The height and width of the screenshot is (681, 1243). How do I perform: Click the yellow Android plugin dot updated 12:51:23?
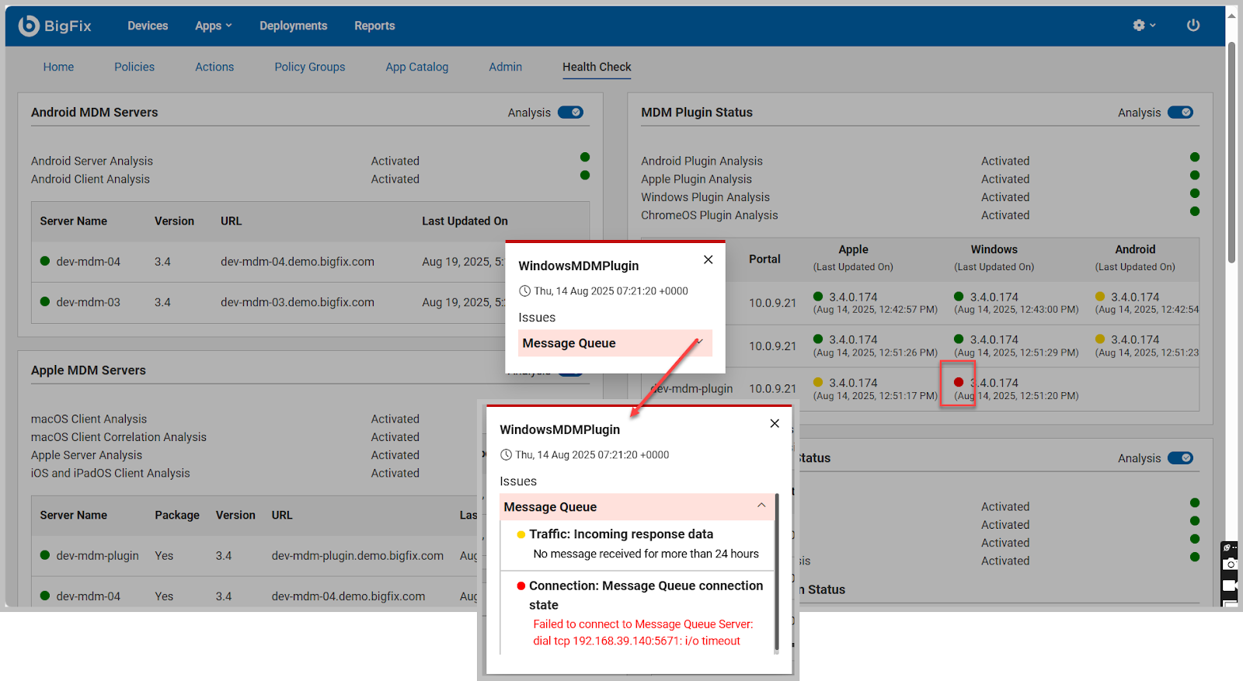pos(1100,339)
